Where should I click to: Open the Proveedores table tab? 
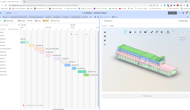[75, 17]
